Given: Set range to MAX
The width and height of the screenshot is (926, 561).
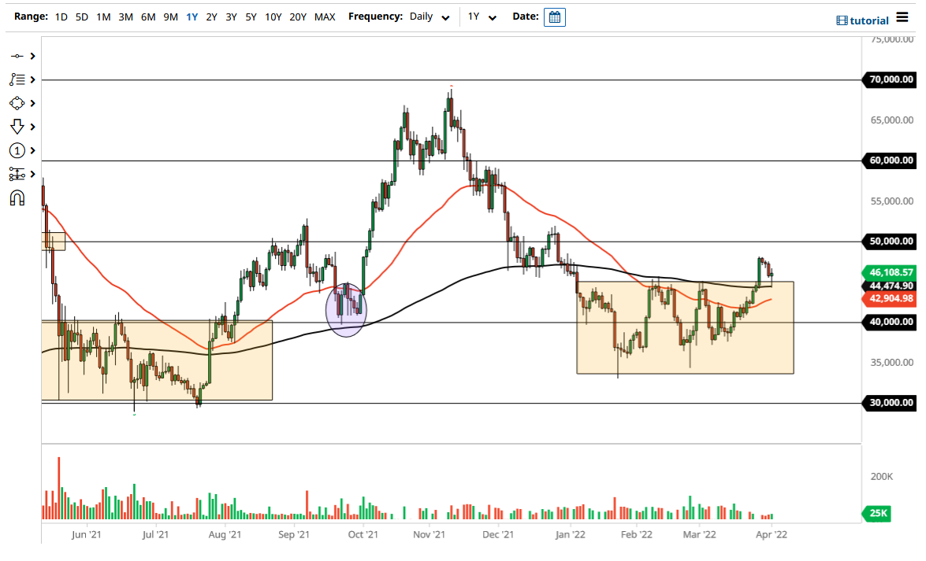Looking at the screenshot, I should (x=325, y=17).
